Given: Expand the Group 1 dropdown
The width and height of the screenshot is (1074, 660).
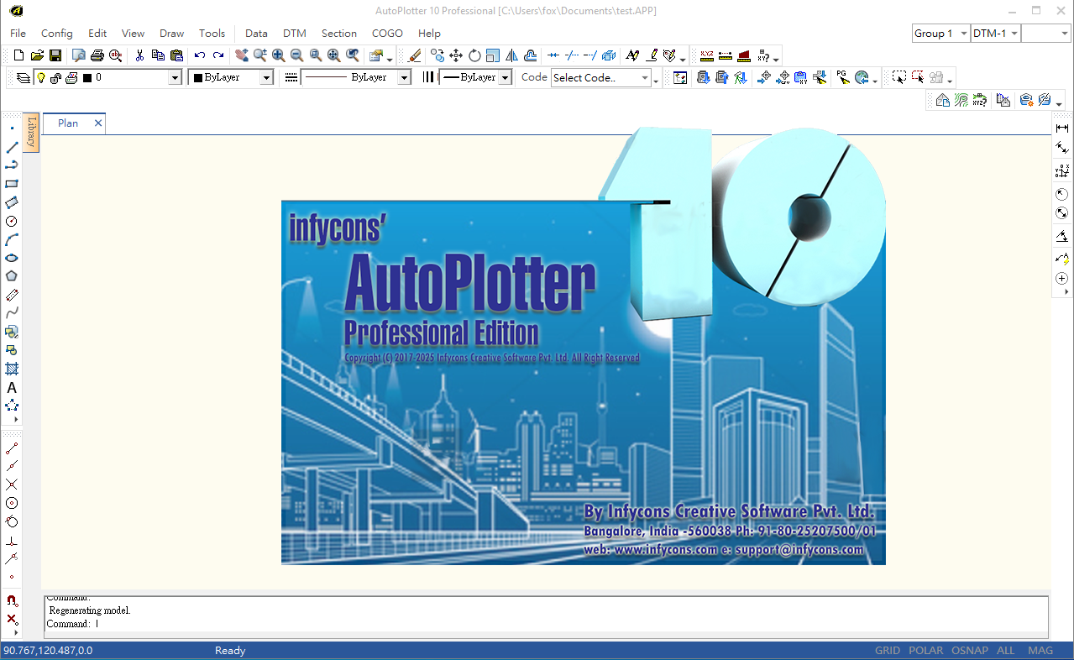Looking at the screenshot, I should click(963, 34).
